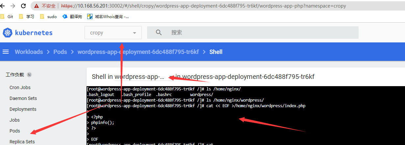This screenshot has height=145, width=405.
Task: Click the 'EOF' terminal line
Action: (x=92, y=139)
